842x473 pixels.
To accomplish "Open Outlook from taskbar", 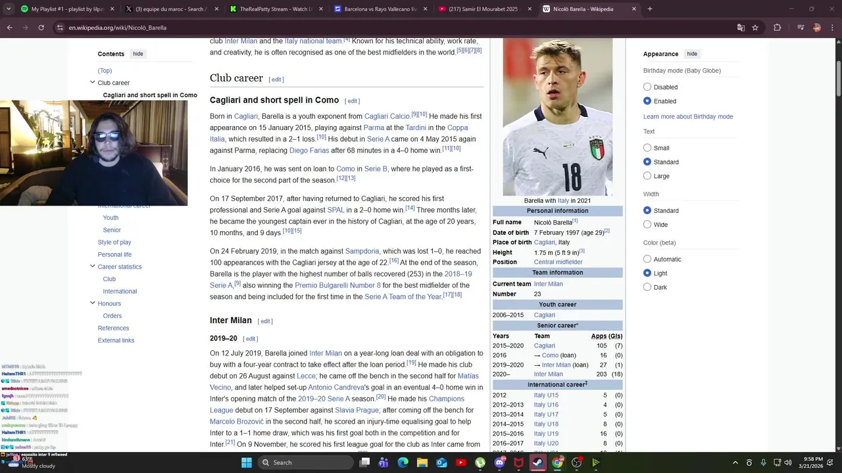I will coord(441,462).
